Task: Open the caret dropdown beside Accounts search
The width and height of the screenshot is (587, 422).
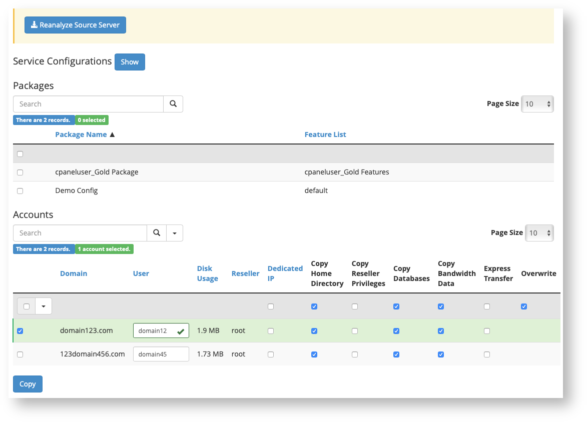Action: click(174, 232)
